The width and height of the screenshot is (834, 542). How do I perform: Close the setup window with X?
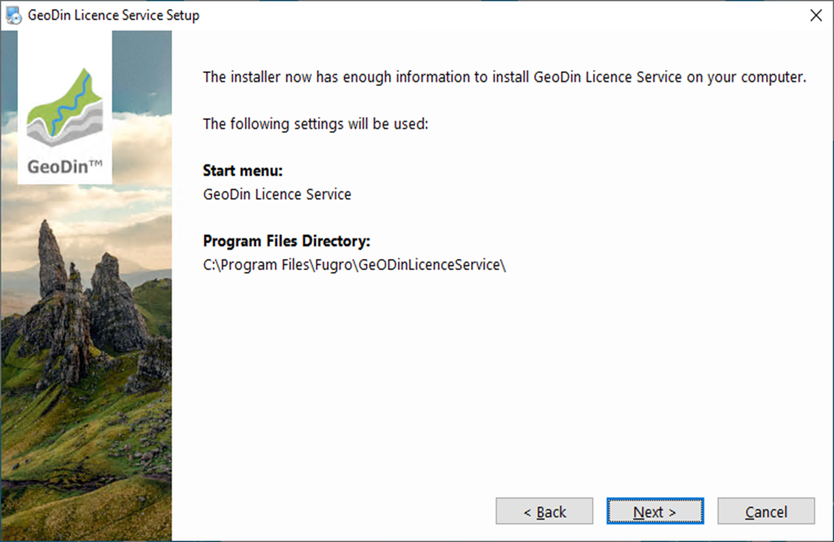815,15
